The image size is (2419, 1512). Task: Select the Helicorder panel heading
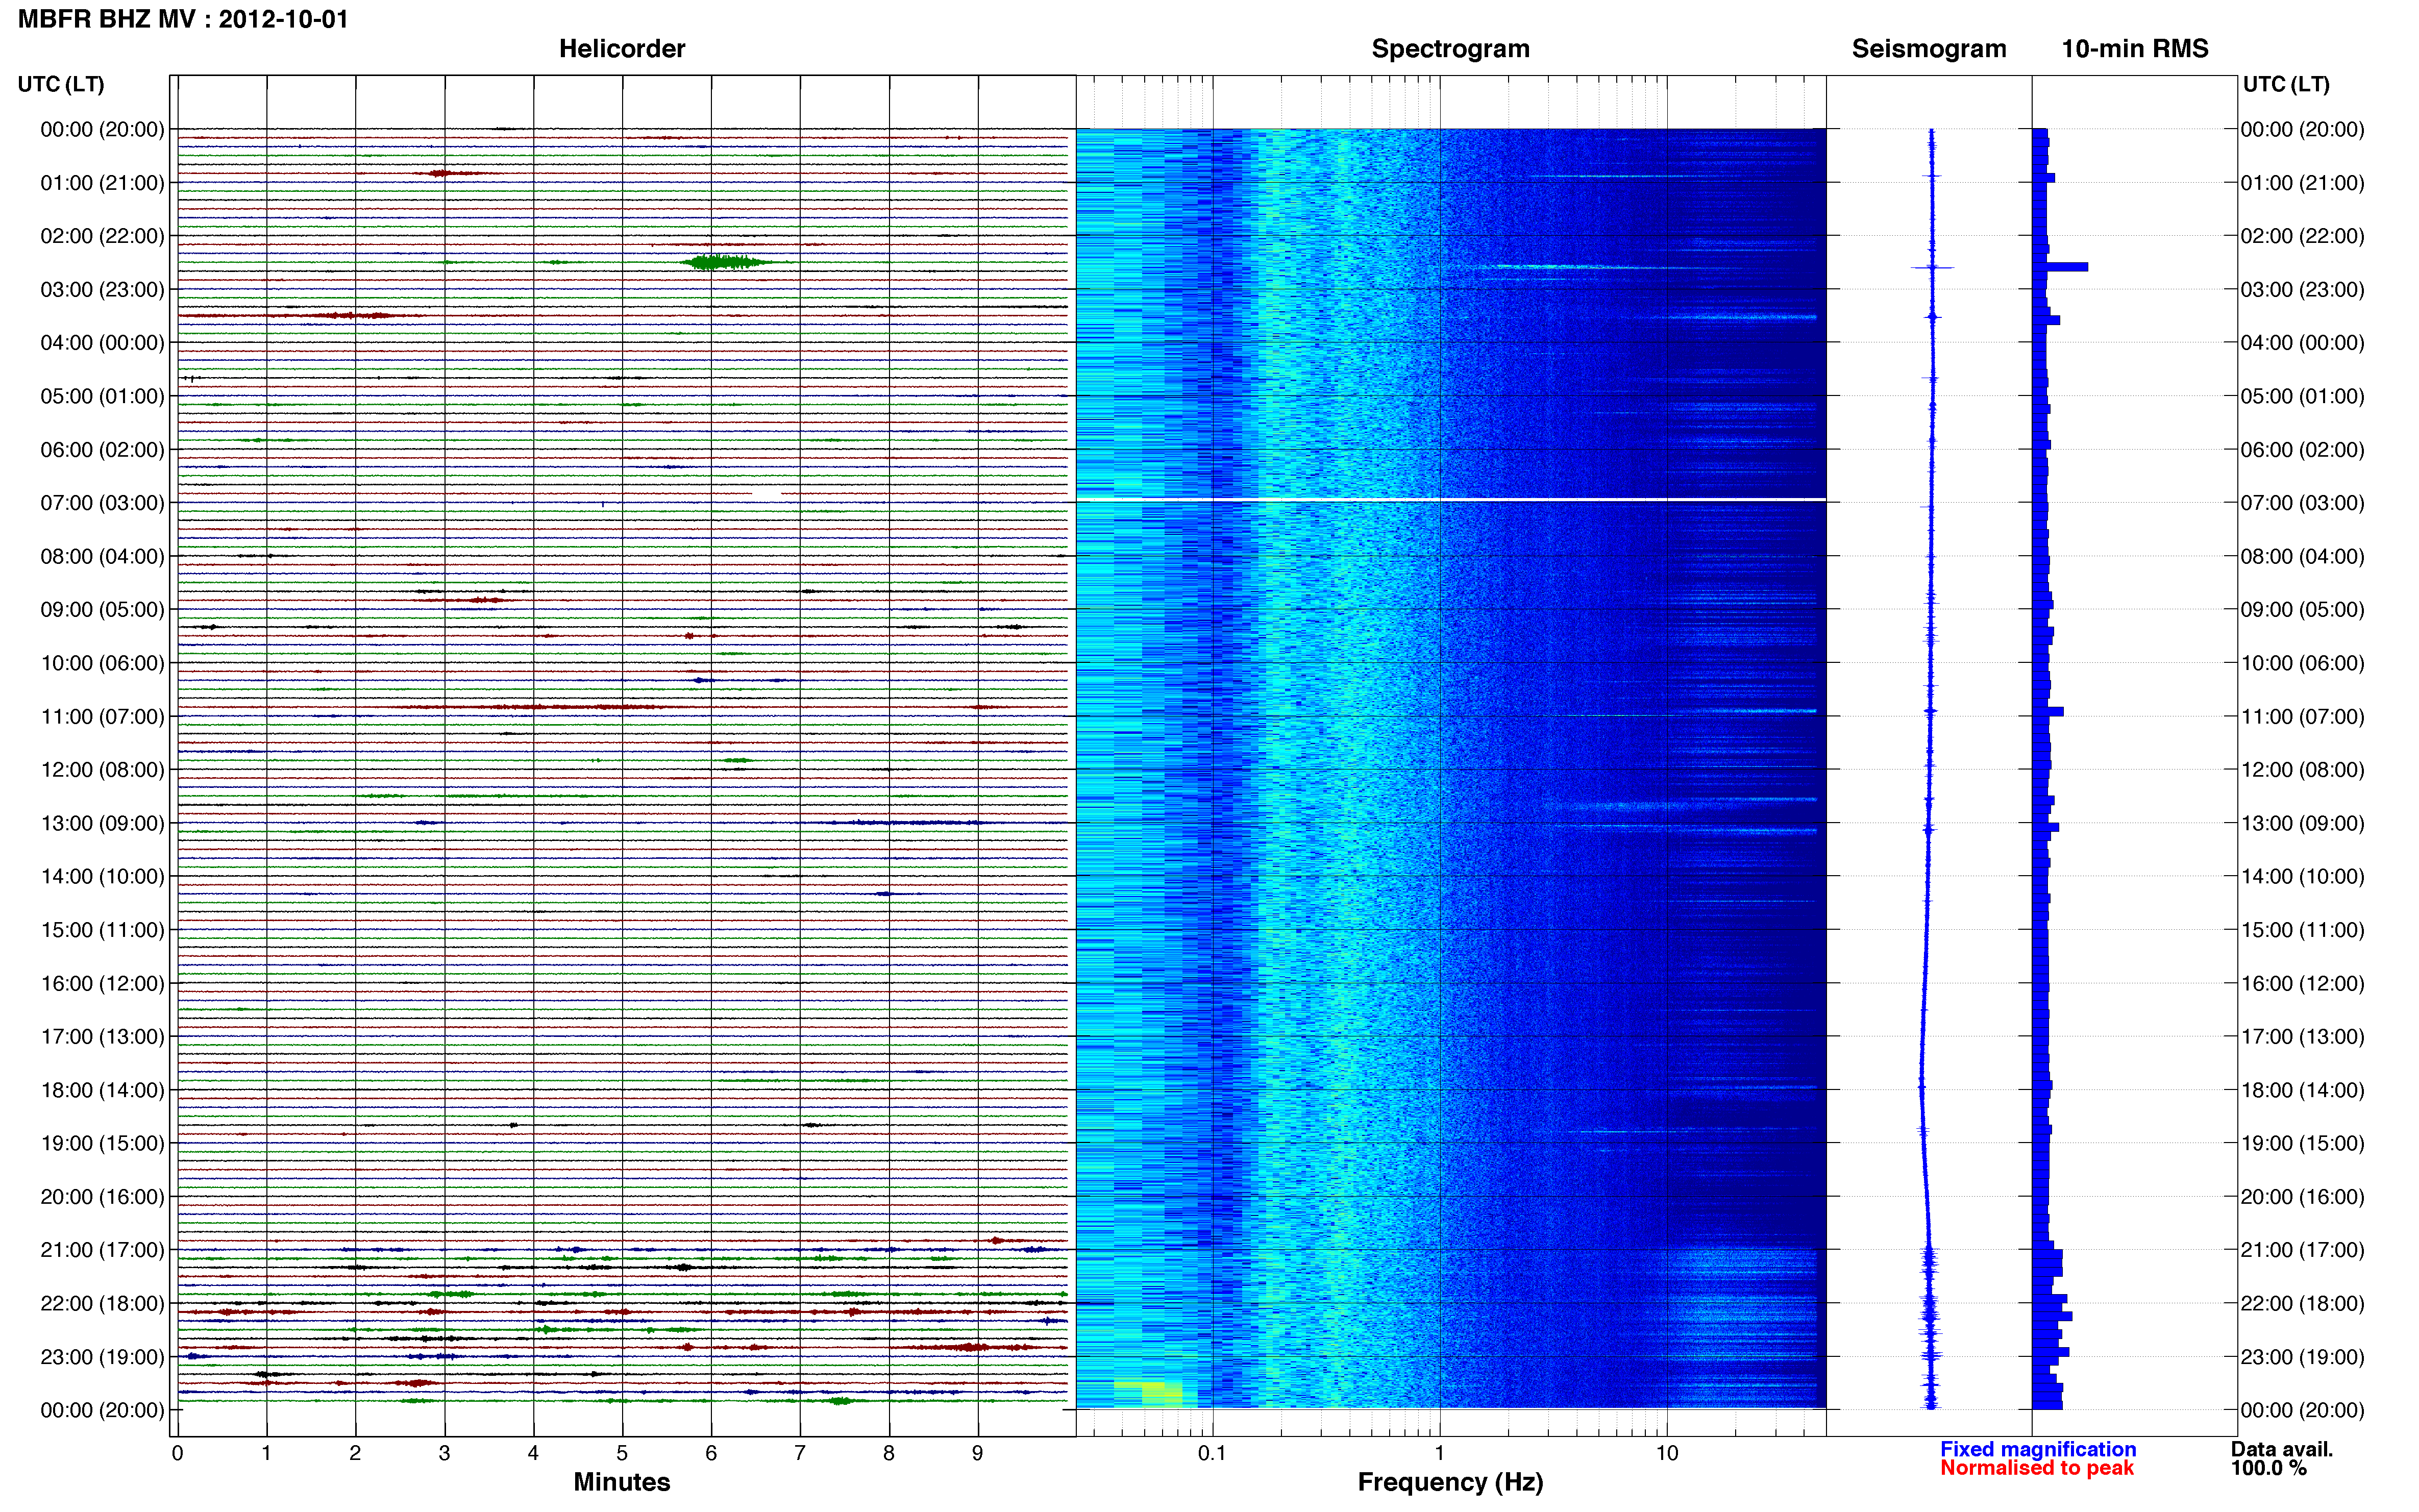point(622,49)
